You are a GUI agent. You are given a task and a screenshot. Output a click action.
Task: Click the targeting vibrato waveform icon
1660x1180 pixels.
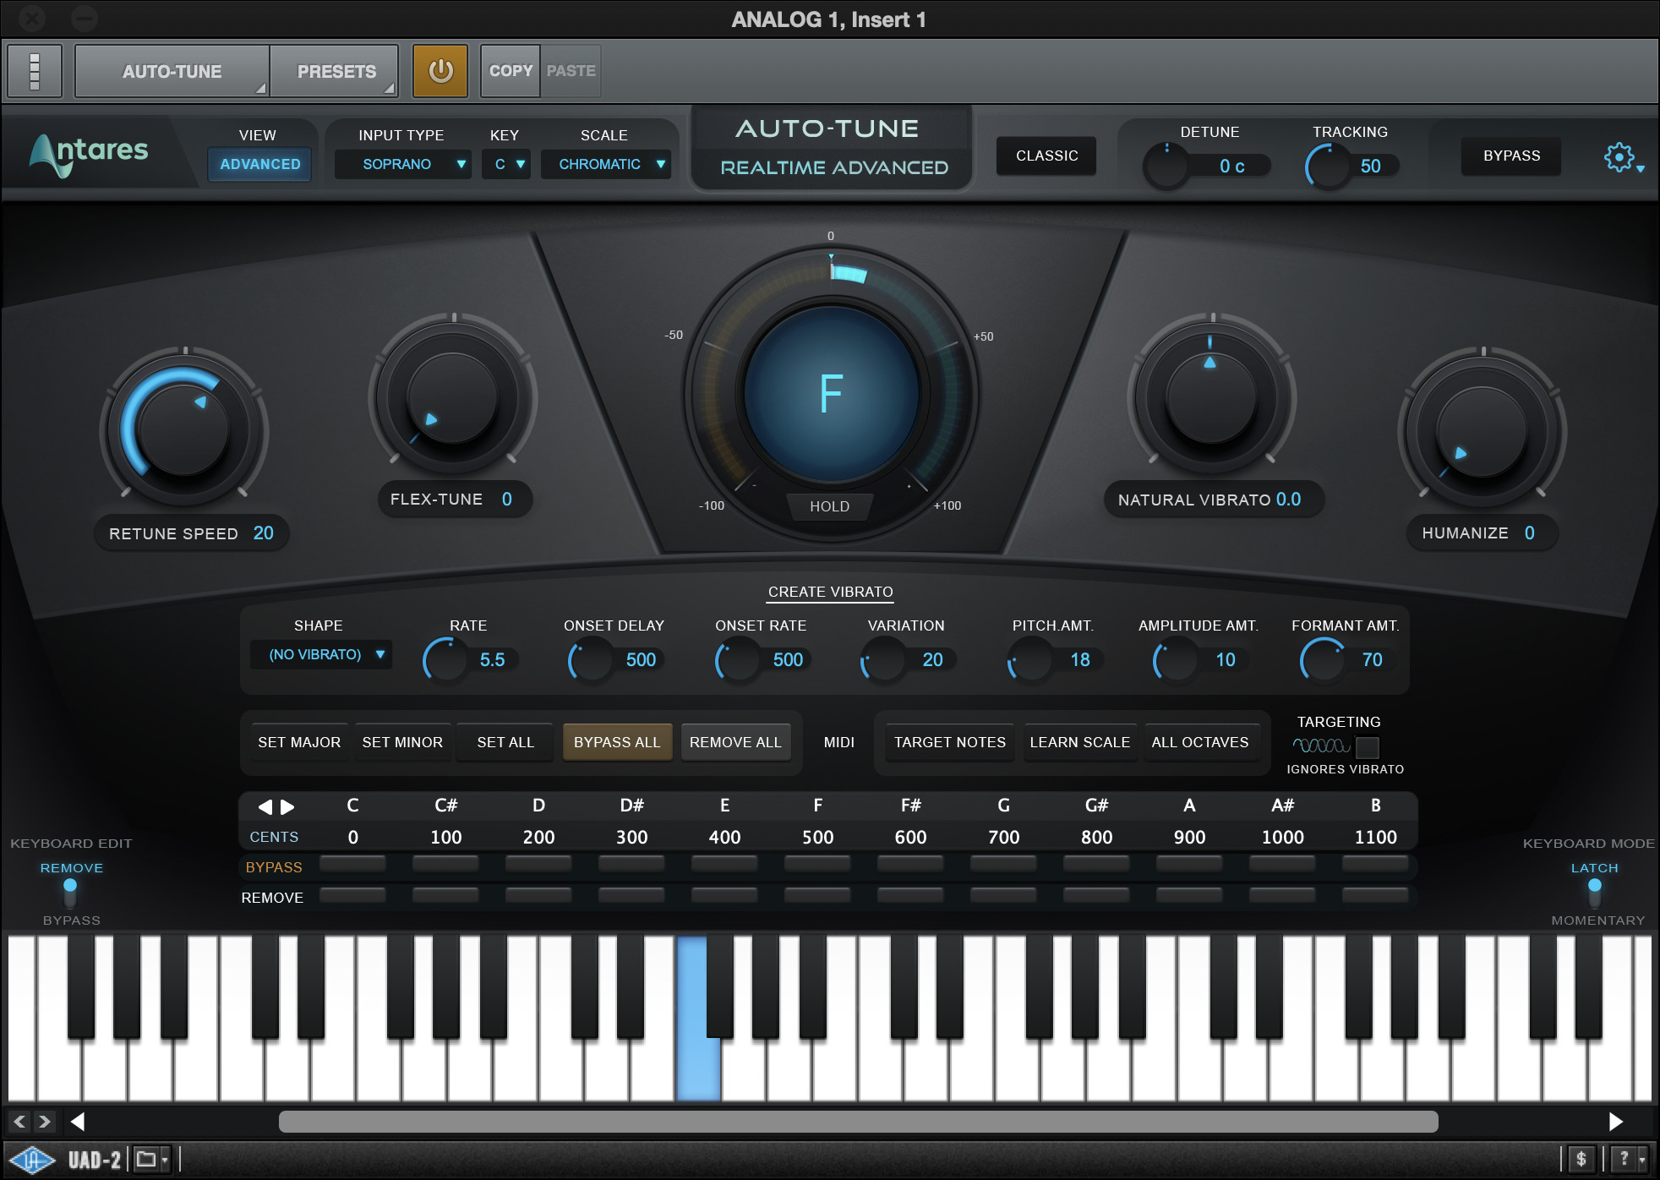point(1321,746)
